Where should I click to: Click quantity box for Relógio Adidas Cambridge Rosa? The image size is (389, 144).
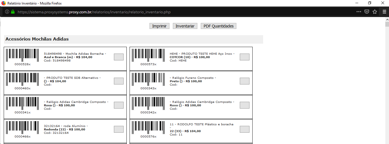point(119,105)
